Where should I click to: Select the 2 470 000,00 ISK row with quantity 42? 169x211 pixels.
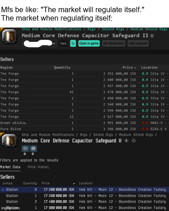click(84, 92)
